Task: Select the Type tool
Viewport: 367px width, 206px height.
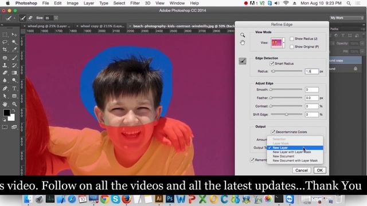Action: point(14,89)
